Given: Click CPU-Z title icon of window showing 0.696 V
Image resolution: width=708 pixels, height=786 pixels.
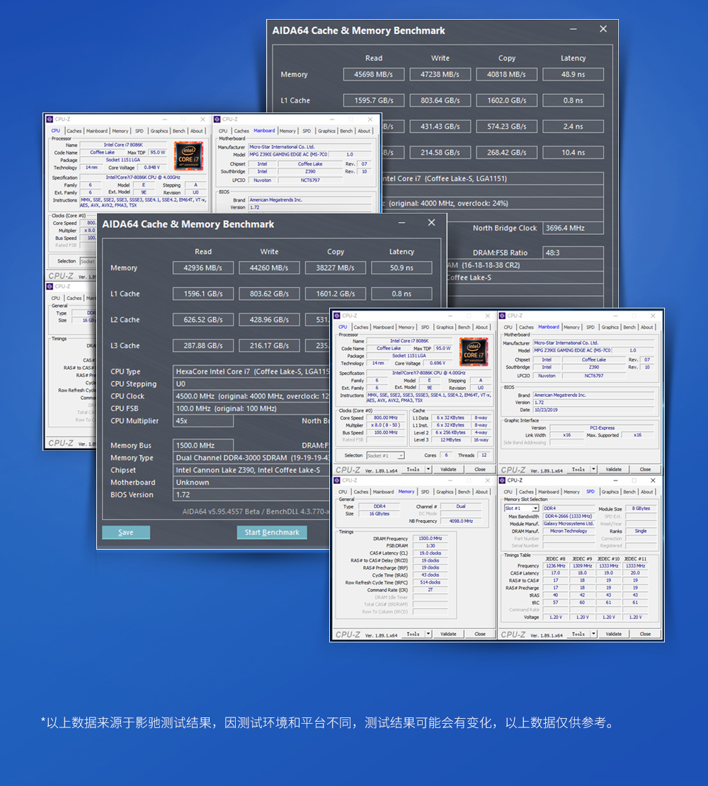Looking at the screenshot, I should tap(337, 316).
